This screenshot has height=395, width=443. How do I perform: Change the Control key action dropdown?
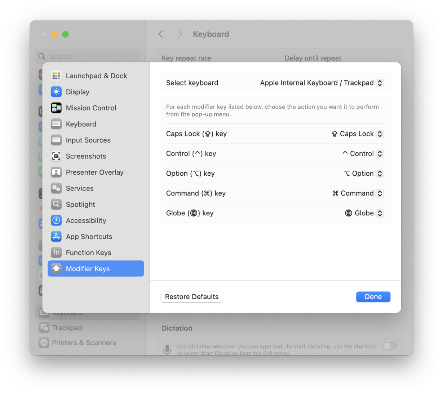(362, 154)
